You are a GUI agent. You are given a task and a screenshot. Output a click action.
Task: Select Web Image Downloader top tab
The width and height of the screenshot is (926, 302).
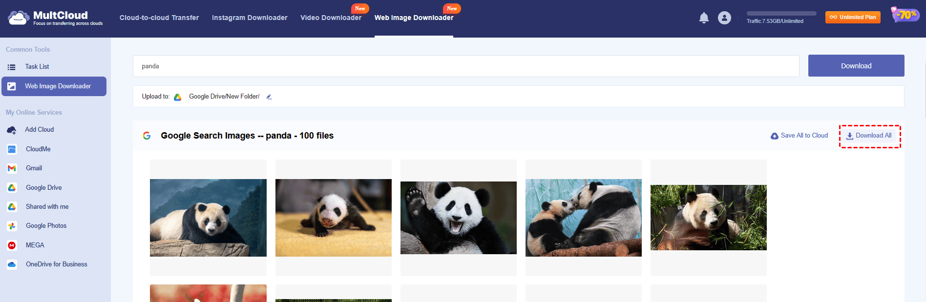click(x=414, y=18)
